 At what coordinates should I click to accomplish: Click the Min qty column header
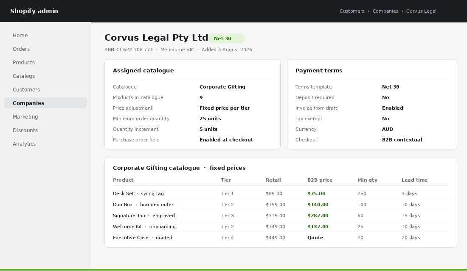[x=367, y=180]
